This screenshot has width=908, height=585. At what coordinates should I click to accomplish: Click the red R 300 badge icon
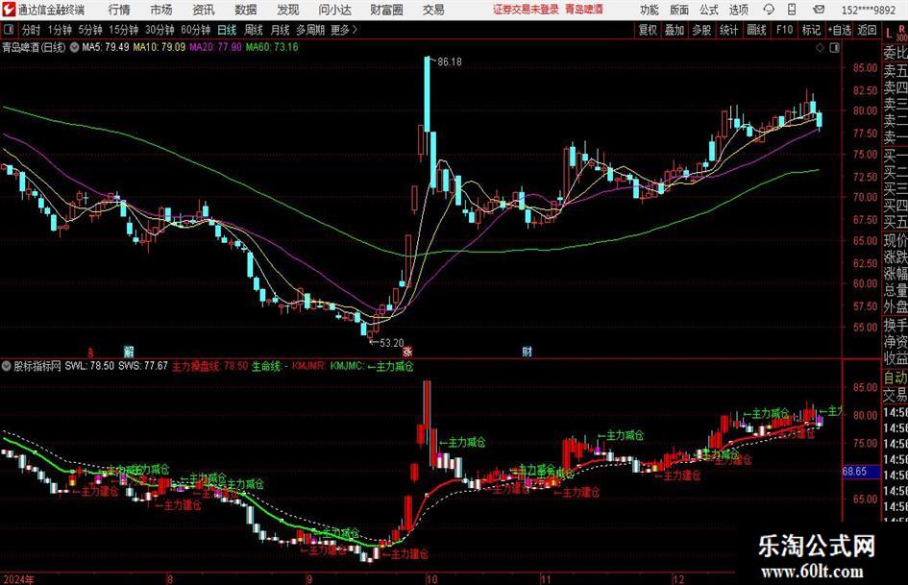click(901, 33)
